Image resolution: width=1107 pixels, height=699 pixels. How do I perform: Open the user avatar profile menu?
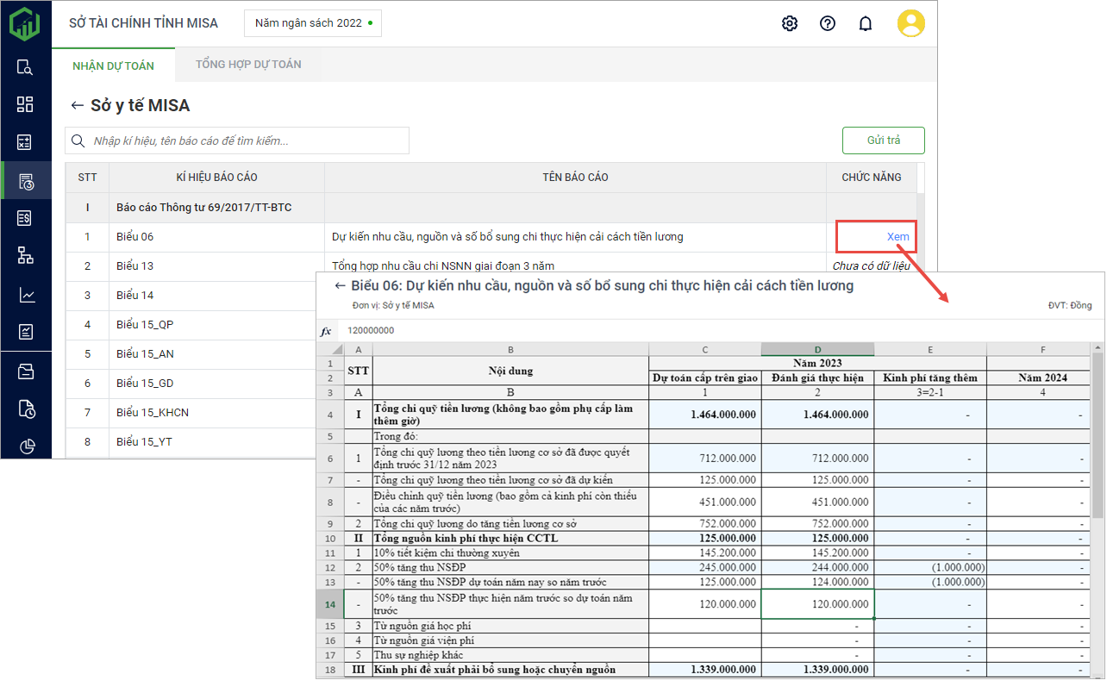point(910,23)
